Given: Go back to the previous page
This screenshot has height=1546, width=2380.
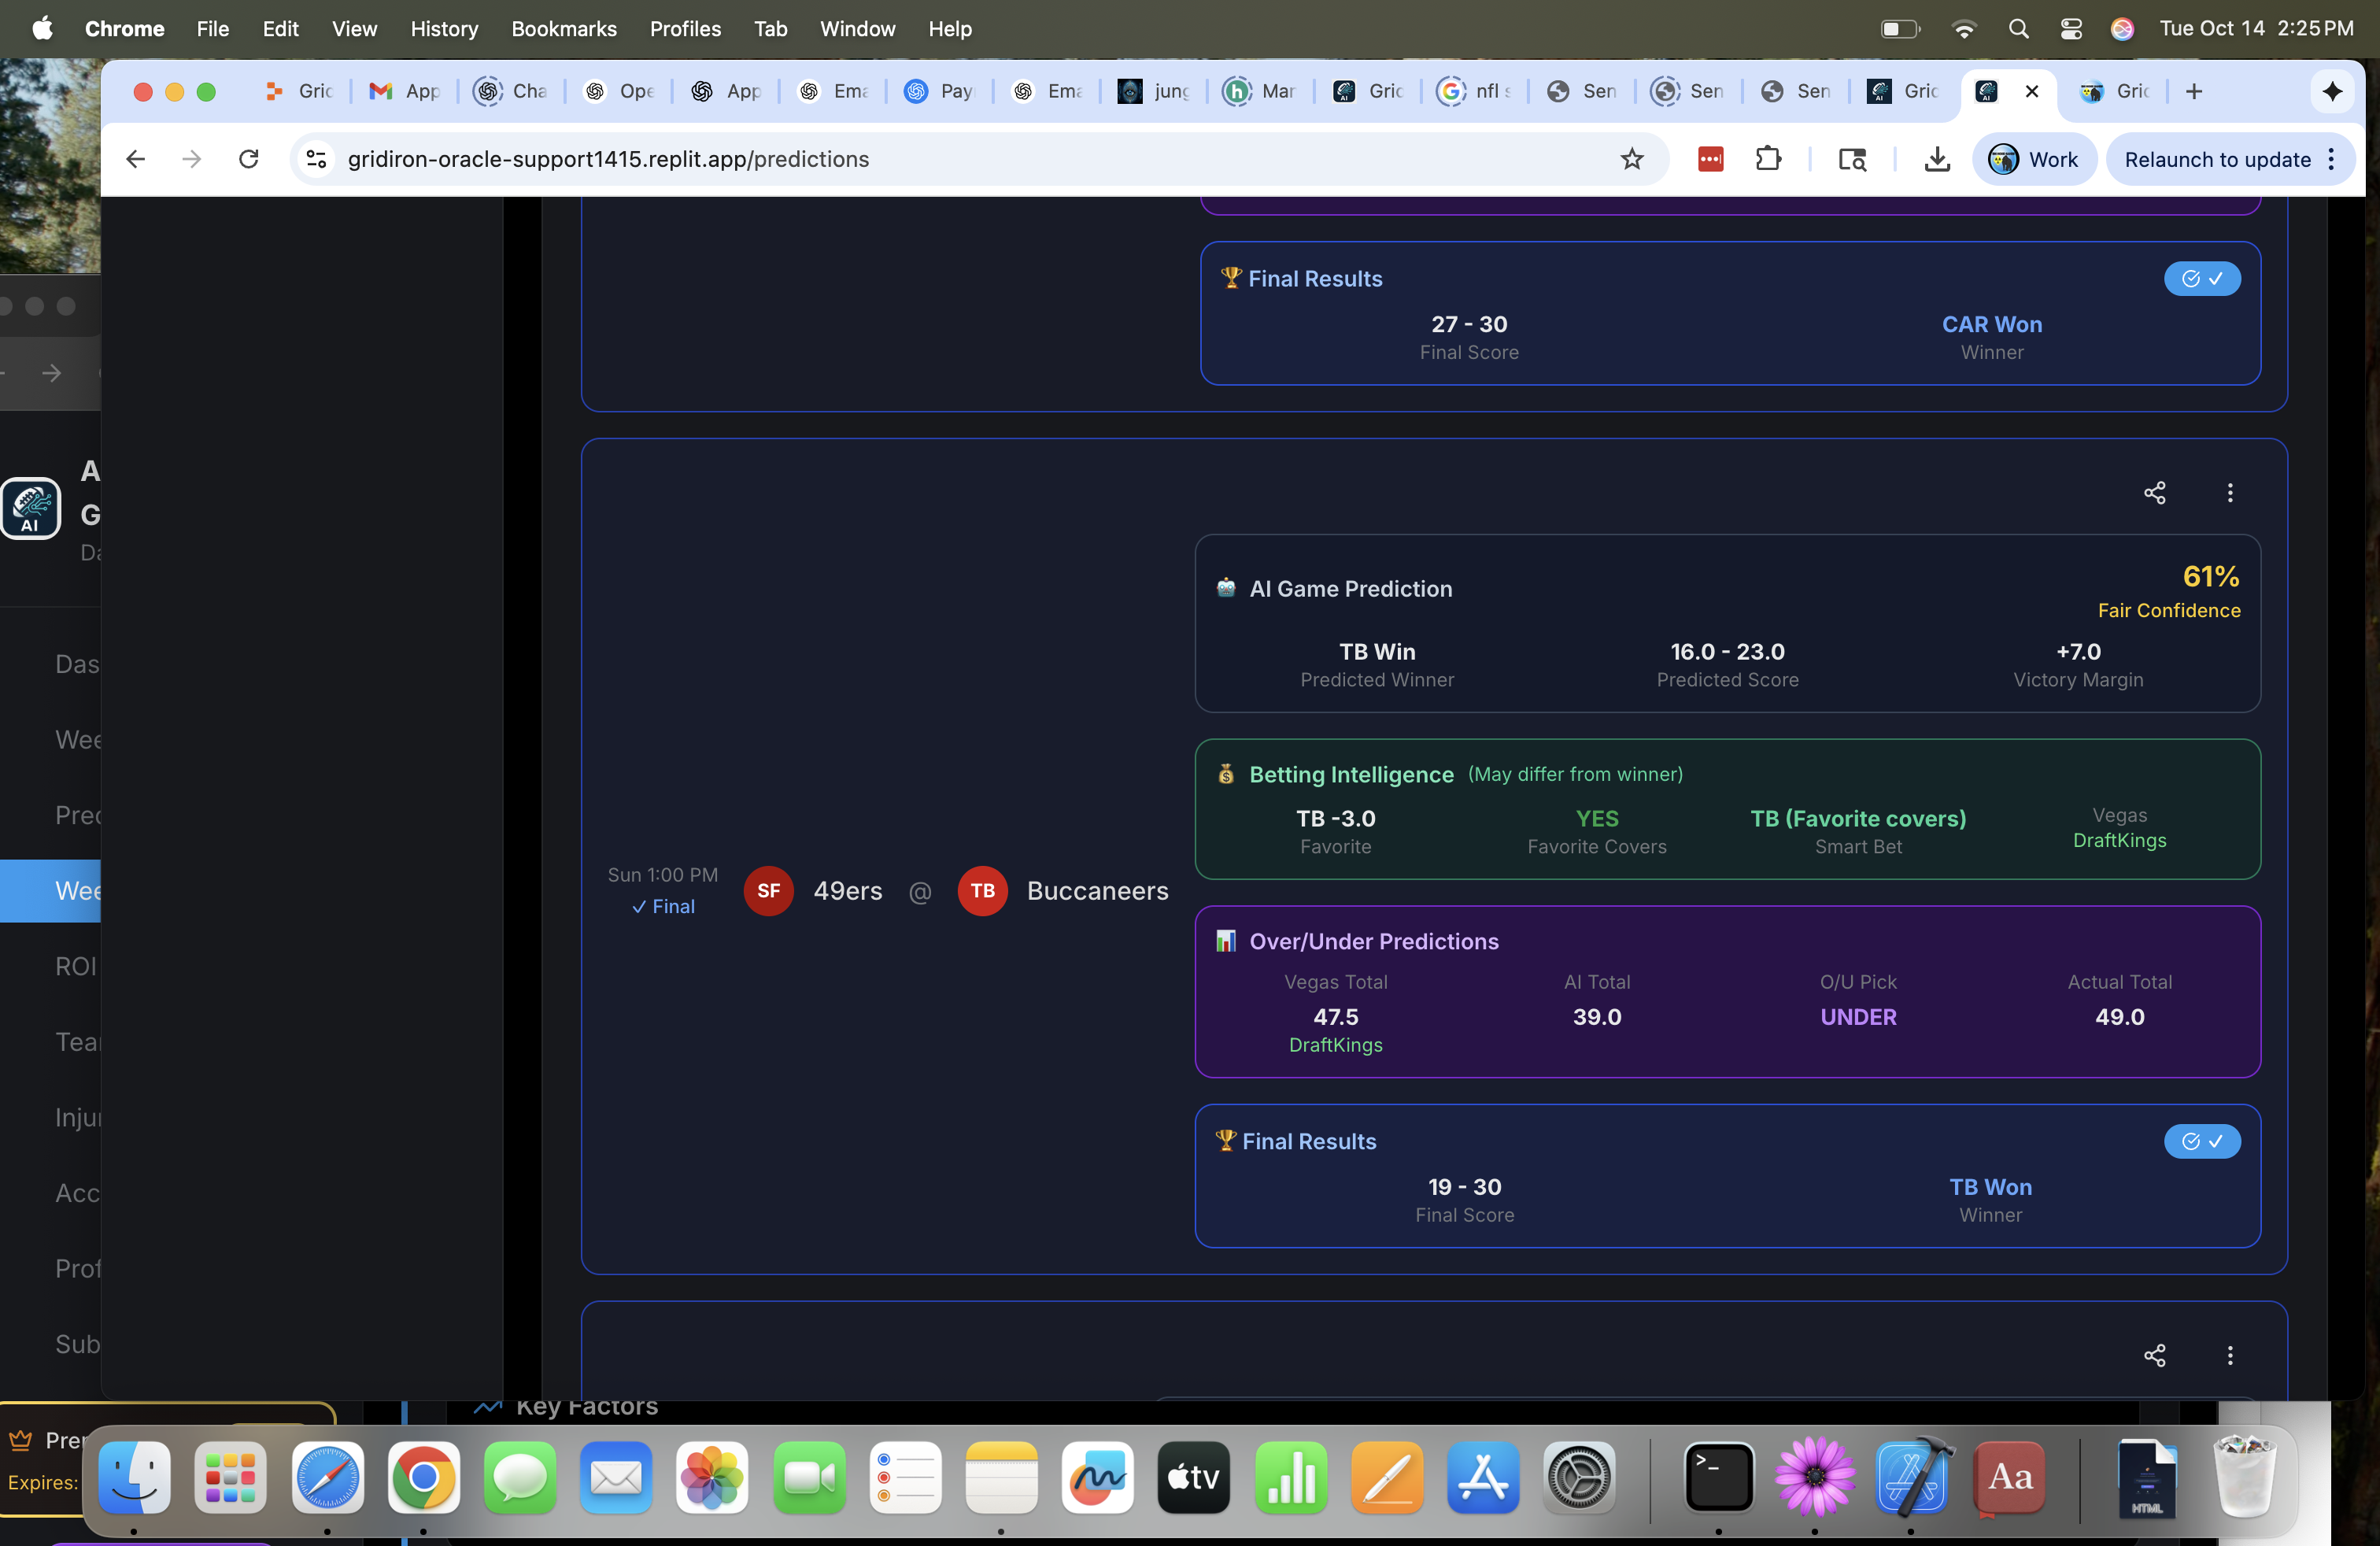Looking at the screenshot, I should point(136,159).
